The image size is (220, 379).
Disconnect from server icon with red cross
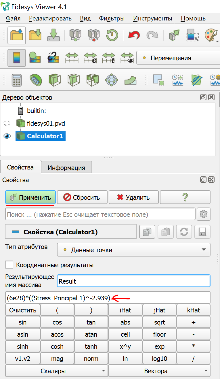click(x=93, y=35)
